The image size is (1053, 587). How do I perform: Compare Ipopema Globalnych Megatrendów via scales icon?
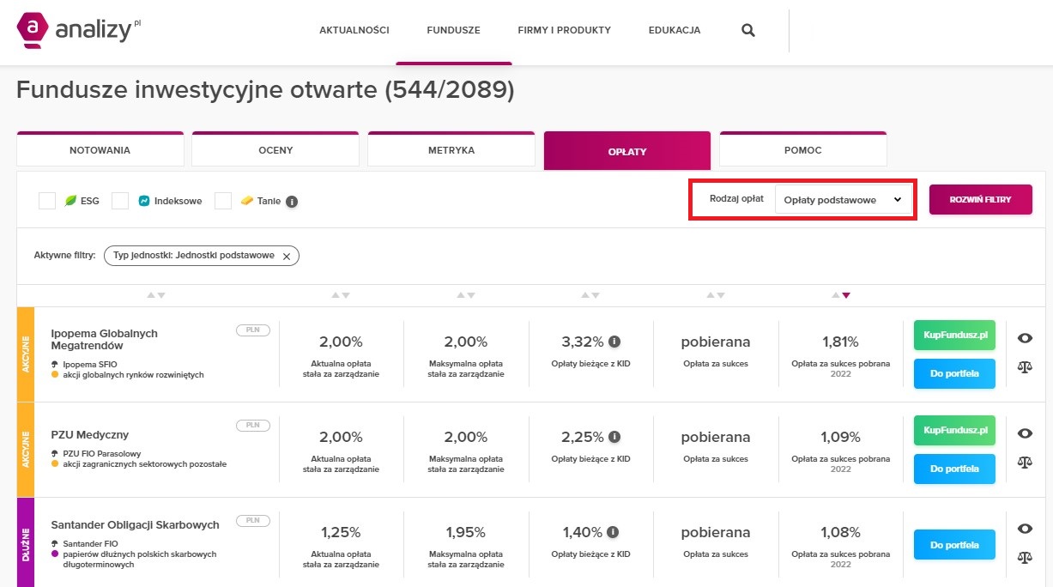(1024, 367)
